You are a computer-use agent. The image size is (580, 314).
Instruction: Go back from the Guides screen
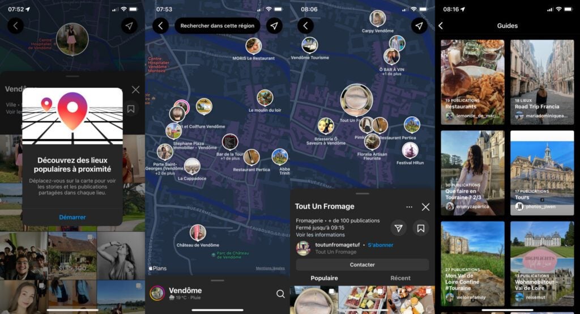[441, 26]
